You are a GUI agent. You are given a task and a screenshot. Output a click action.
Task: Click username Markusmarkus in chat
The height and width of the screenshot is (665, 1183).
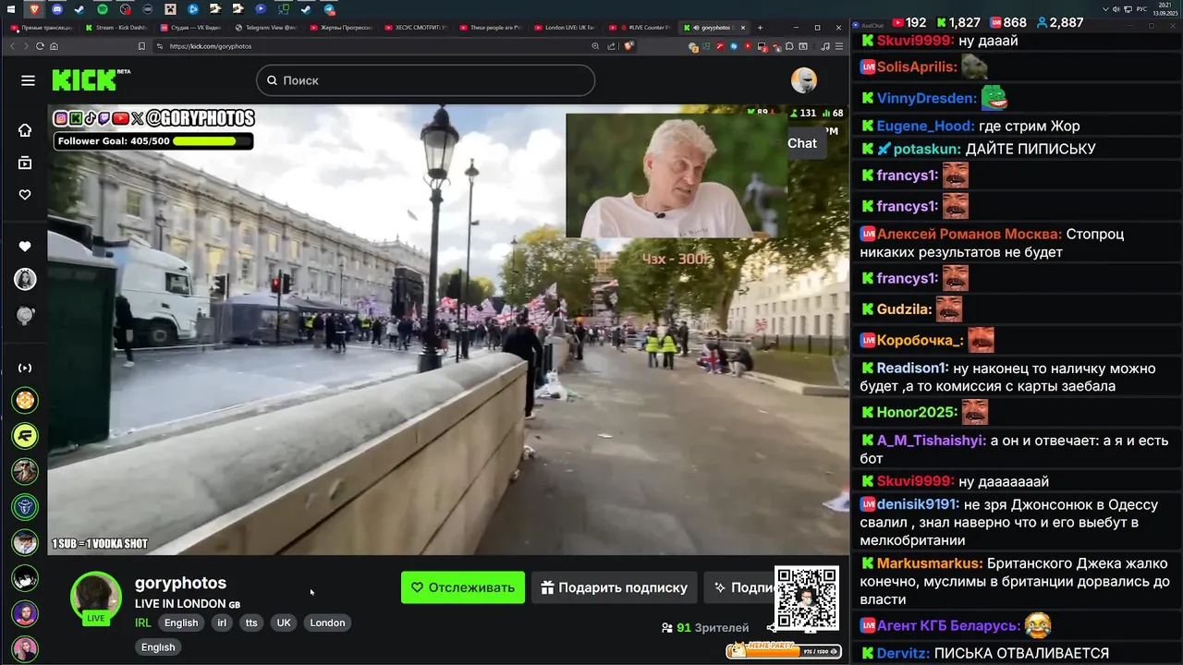pyautogui.click(x=930, y=563)
